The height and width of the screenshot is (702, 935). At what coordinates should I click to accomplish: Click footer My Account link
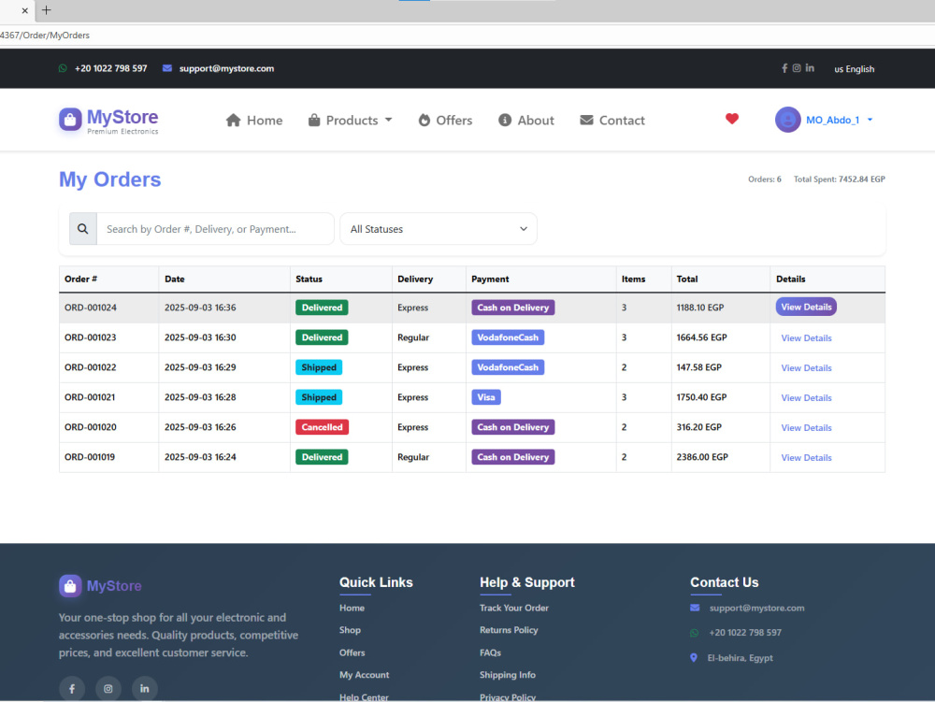pyautogui.click(x=365, y=675)
